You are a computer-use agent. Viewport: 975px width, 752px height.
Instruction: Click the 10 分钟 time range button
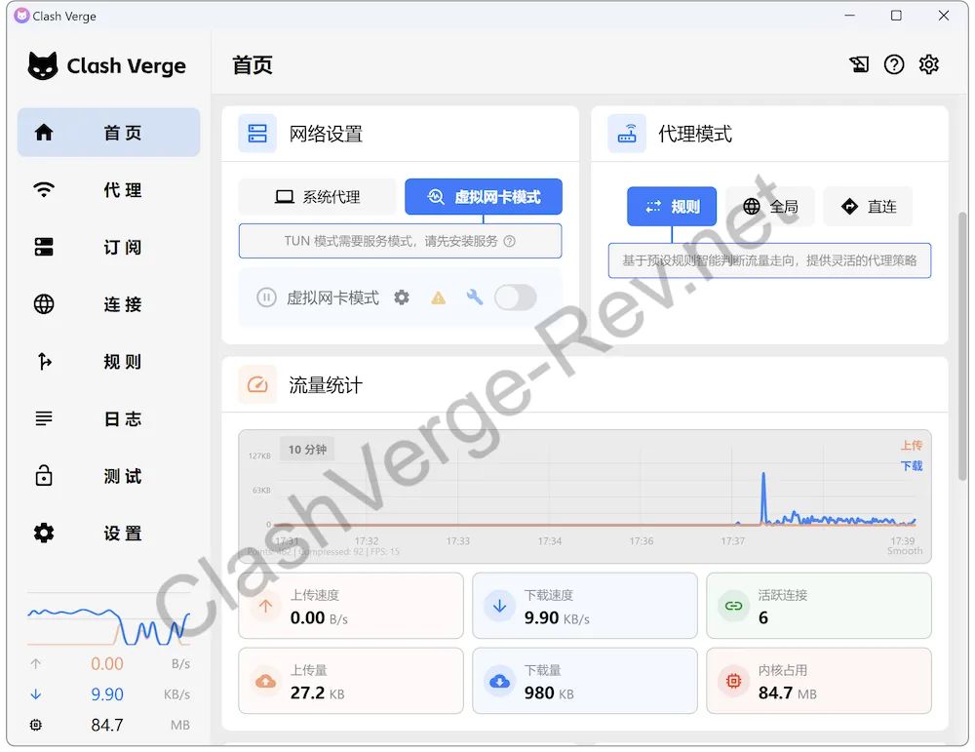coord(307,449)
